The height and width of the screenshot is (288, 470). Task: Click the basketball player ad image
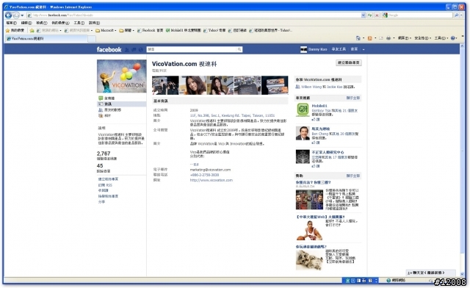(309, 231)
